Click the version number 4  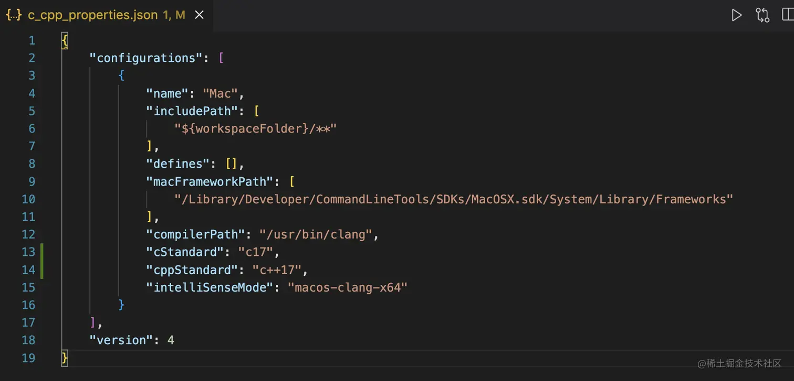[x=171, y=340]
